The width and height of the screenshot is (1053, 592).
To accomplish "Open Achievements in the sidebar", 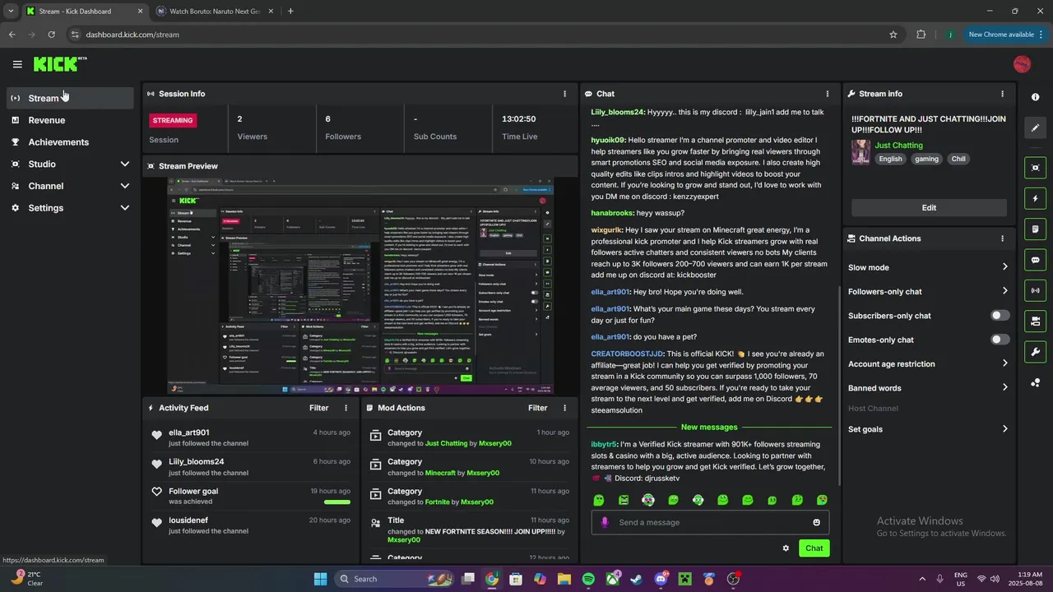I will point(71,142).
